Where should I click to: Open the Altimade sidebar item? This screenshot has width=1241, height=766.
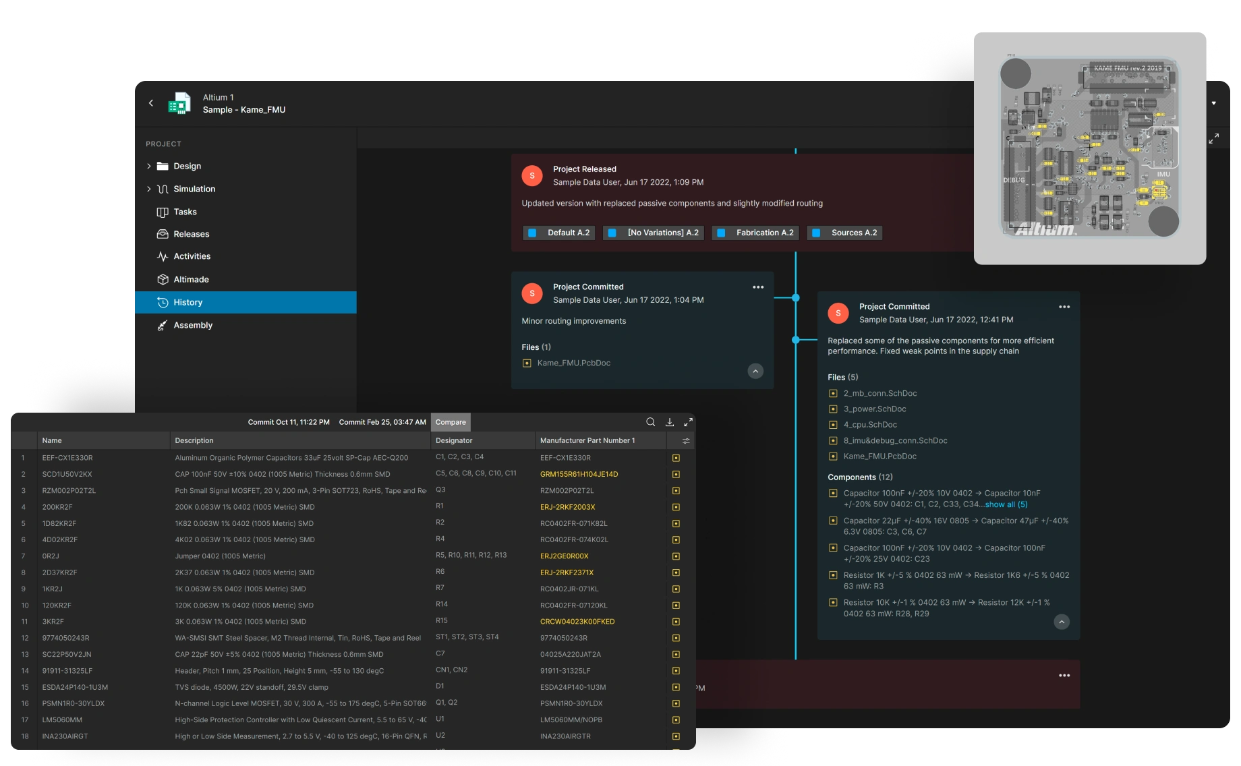(191, 279)
